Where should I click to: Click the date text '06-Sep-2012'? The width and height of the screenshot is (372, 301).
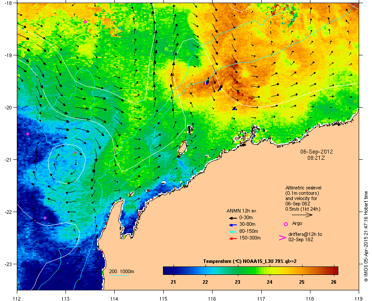coord(317,152)
